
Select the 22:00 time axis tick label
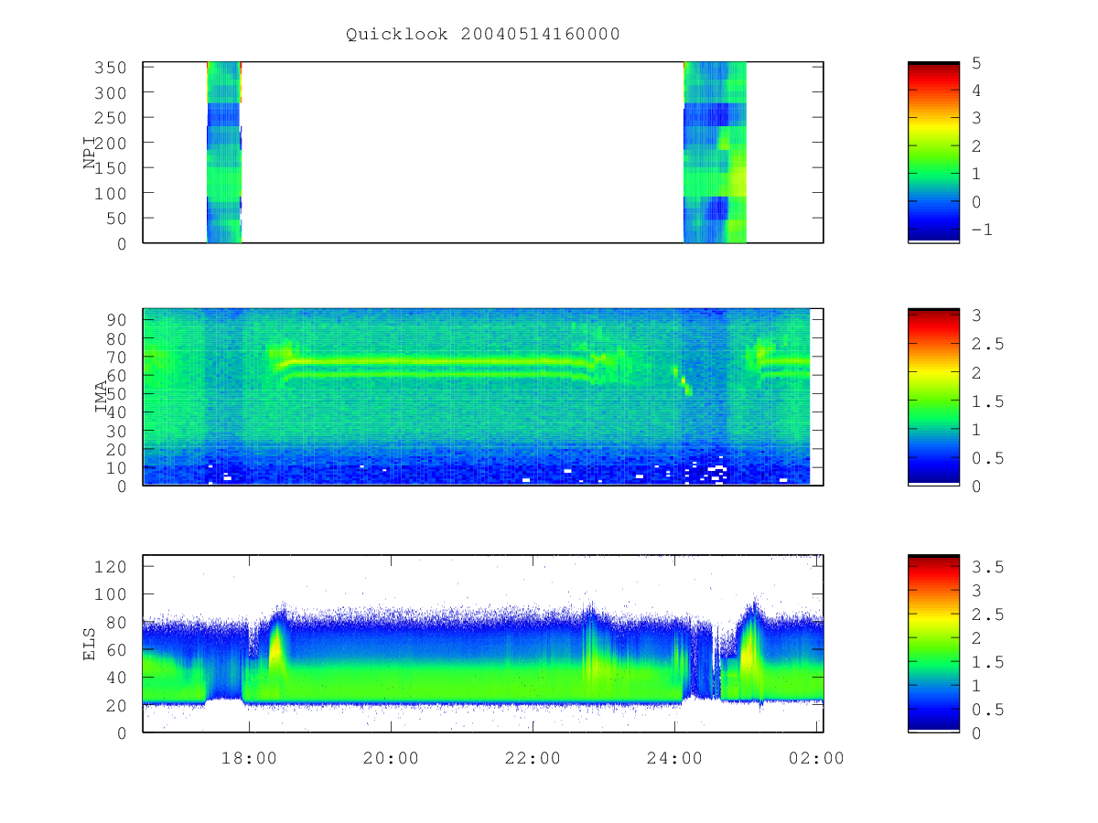click(x=533, y=758)
